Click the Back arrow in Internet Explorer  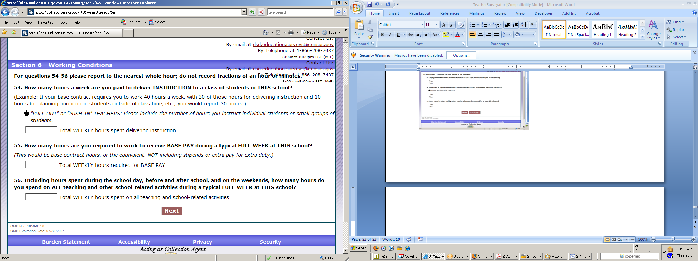point(5,12)
